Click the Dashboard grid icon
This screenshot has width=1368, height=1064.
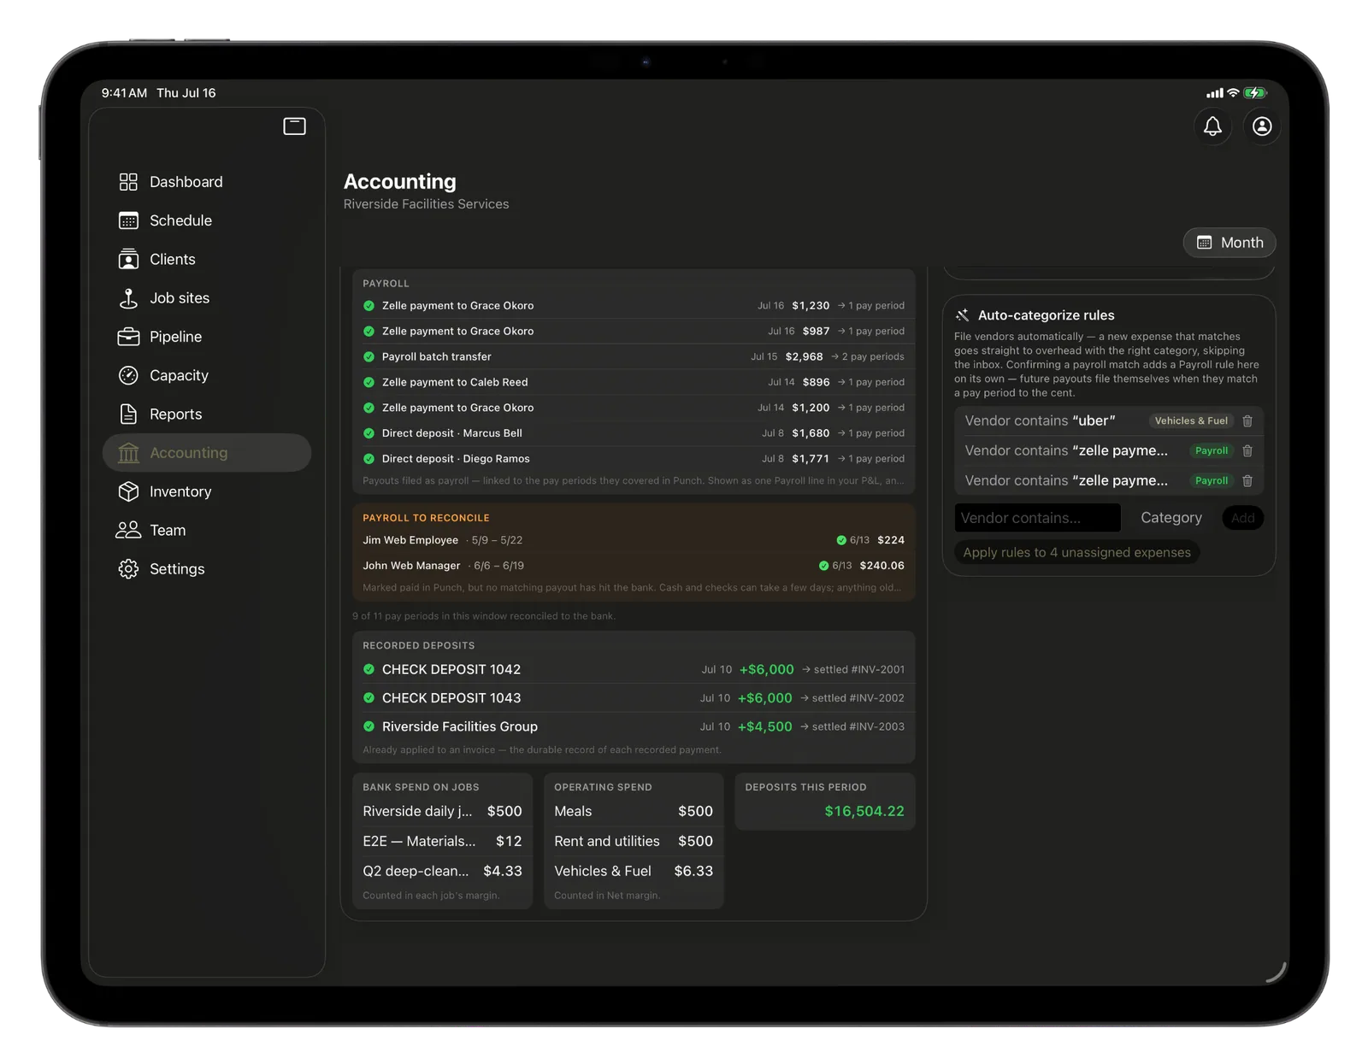(128, 182)
